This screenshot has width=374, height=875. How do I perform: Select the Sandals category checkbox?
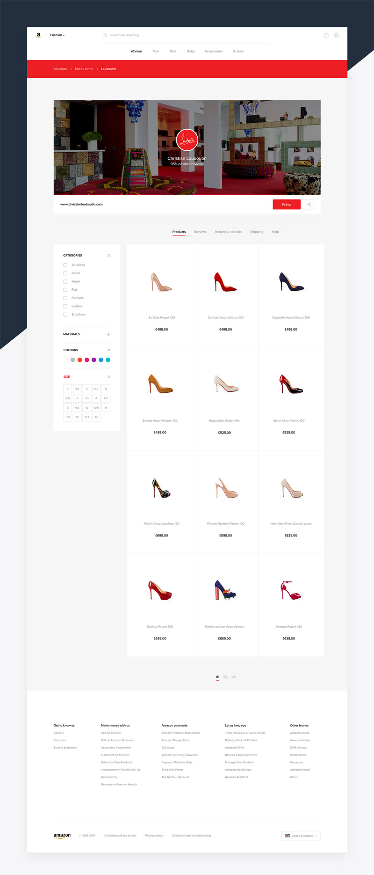tap(65, 298)
